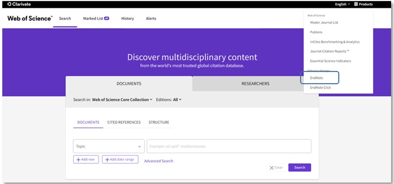This screenshot has height=184, width=394.
Task: Go to the Search nav tab
Action: [65, 18]
